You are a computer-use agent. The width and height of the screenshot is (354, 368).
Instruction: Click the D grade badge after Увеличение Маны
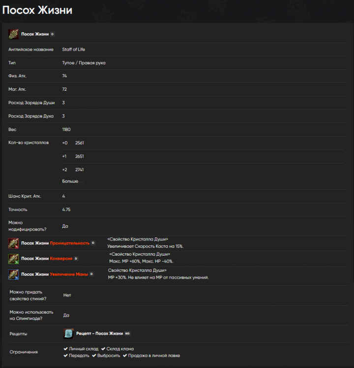(92, 274)
